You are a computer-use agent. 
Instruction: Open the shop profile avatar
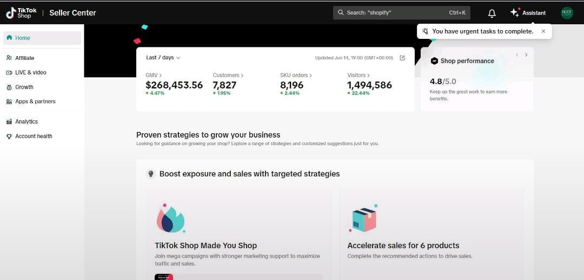567,13
